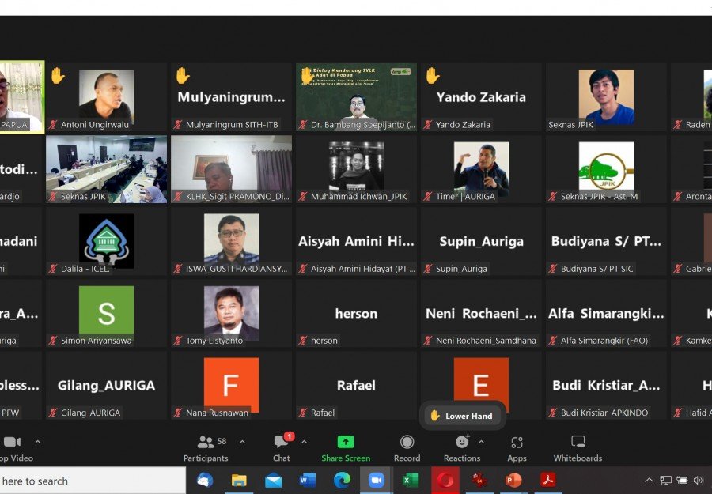Viewport: 712px width, 494px height.
Task: Click the volume icon in the system tray
Action: (x=699, y=480)
